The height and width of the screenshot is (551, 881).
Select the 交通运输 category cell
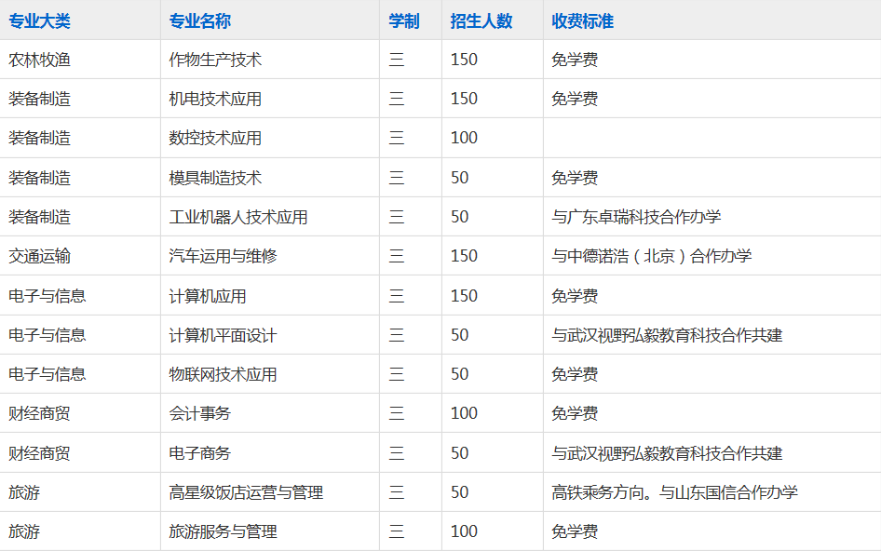pyautogui.click(x=80, y=256)
